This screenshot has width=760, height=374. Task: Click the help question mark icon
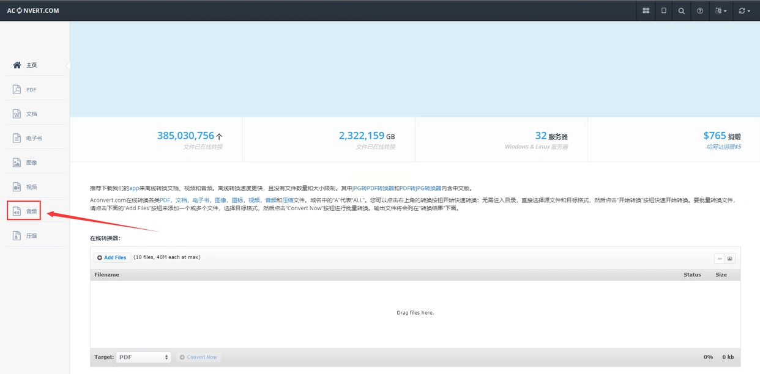[x=699, y=11]
